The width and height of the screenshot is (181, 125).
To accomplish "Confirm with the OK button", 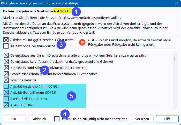I will (x=14, y=119).
